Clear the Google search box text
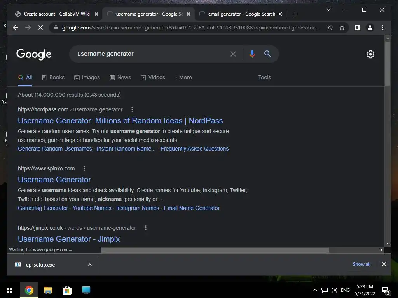Viewport: 398px width, 298px height. coord(233,54)
